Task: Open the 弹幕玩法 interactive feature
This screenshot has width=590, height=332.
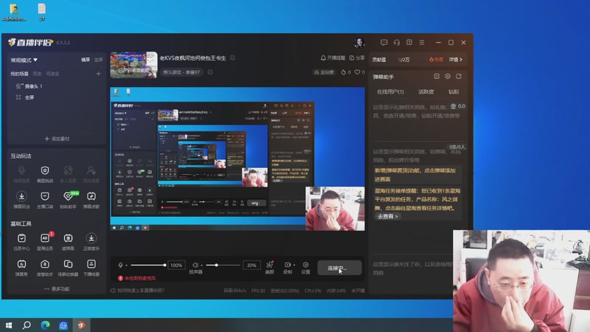Action: 21,200
